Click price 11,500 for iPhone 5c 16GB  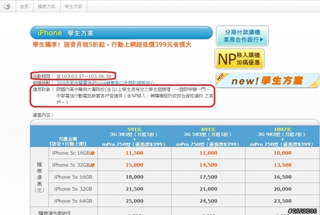pos(134,153)
